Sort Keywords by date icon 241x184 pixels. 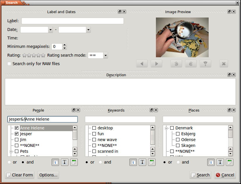(152, 162)
